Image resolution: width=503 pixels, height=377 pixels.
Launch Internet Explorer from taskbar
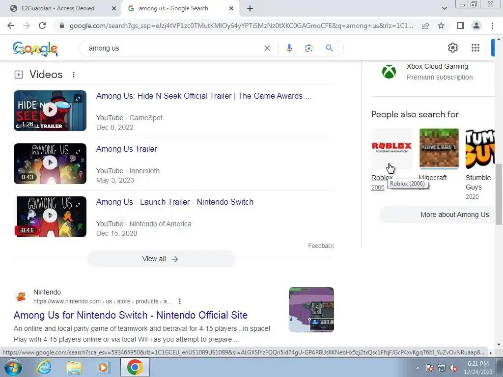coord(44,367)
